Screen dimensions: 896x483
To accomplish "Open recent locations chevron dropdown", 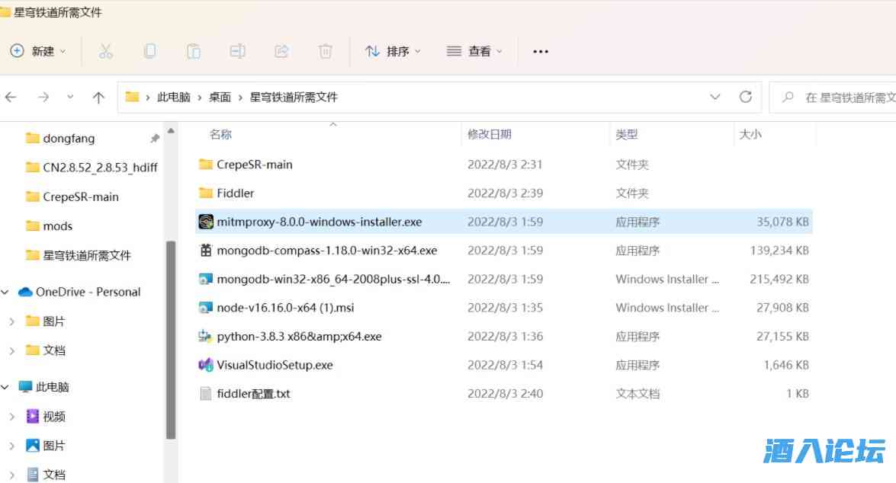I will pos(70,97).
